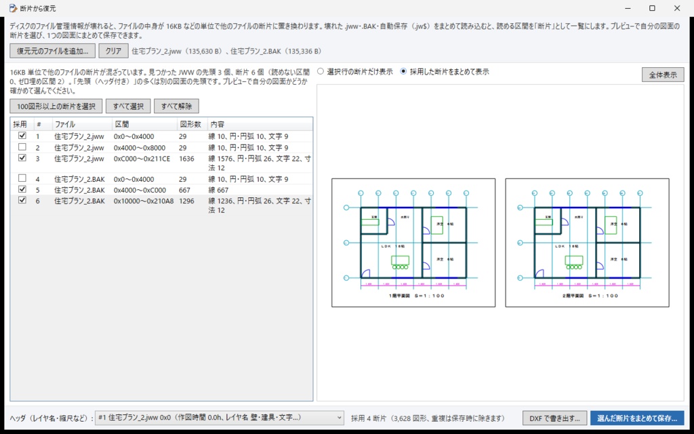The width and height of the screenshot is (694, 434).
Task: Uncheck the checkbox for fragment row 1
Action: [x=22, y=136]
